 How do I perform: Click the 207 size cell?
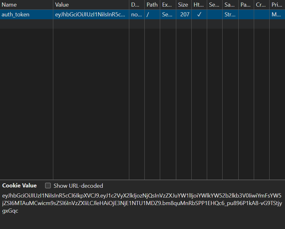(185, 14)
